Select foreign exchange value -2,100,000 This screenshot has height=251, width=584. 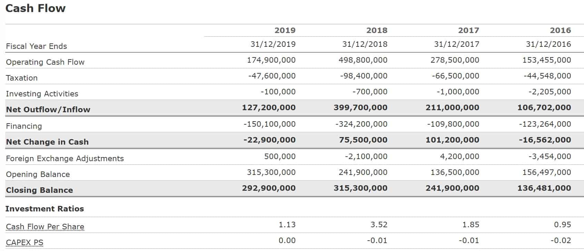366,156
